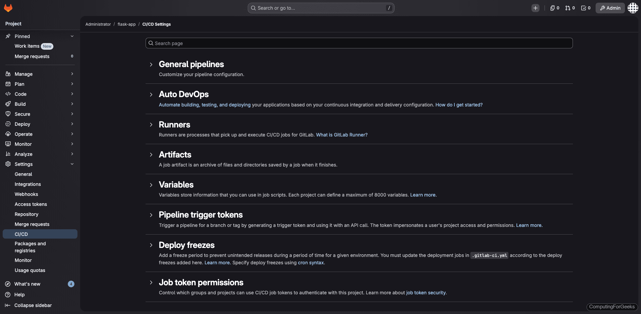Screen dimensions: 641x314
Task: Navigate to flask-app via breadcrumb
Action: point(126,24)
